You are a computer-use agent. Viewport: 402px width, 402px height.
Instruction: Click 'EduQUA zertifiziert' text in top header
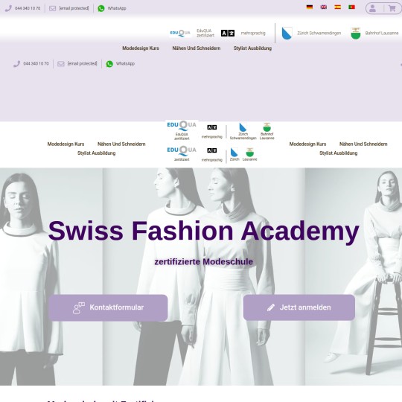(x=205, y=33)
